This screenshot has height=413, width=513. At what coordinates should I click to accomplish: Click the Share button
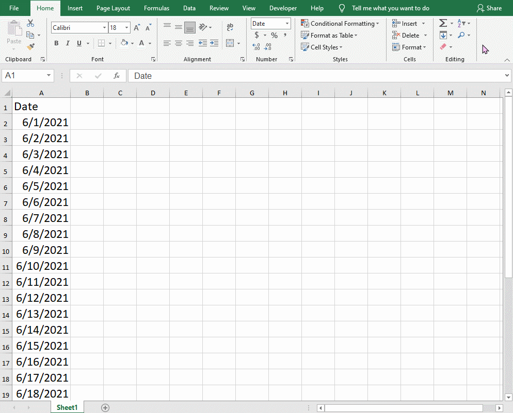pos(489,8)
